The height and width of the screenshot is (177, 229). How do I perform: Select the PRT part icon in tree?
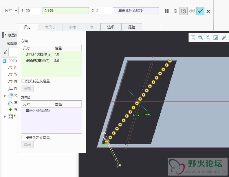point(5,61)
